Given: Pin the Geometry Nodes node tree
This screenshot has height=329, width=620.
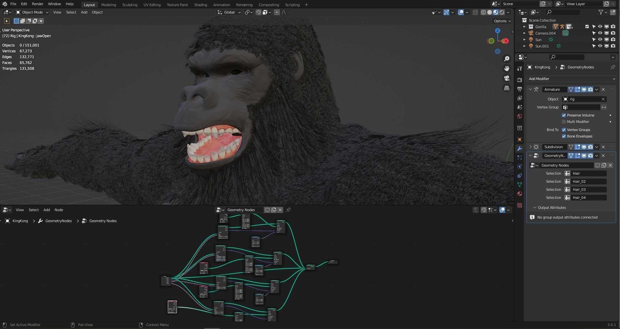Looking at the screenshot, I should click(x=288, y=210).
